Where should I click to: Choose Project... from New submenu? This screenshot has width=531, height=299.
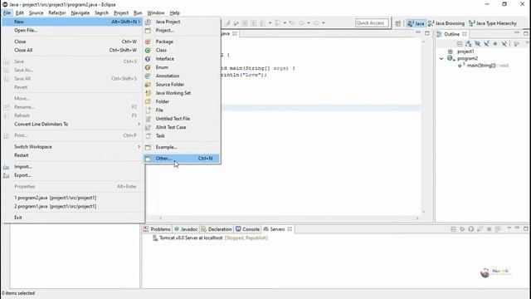[x=182, y=30]
